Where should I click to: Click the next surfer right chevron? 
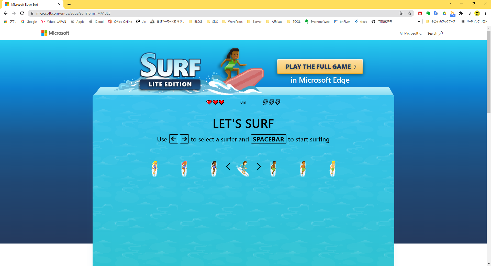click(x=259, y=167)
